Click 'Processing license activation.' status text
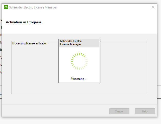161x124 pixels. [x=30, y=43]
